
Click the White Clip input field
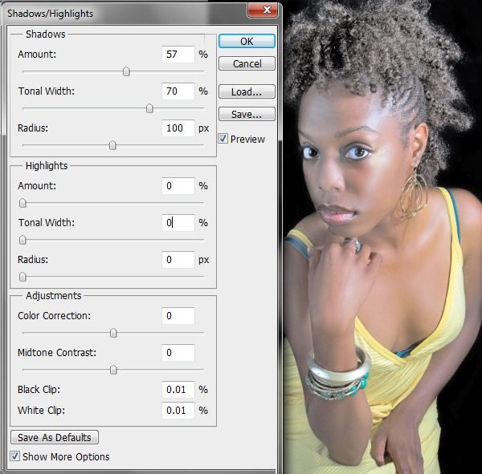point(178,410)
